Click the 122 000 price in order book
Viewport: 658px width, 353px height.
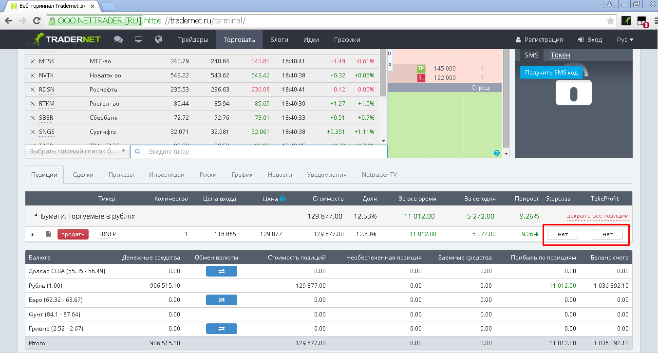pos(445,77)
